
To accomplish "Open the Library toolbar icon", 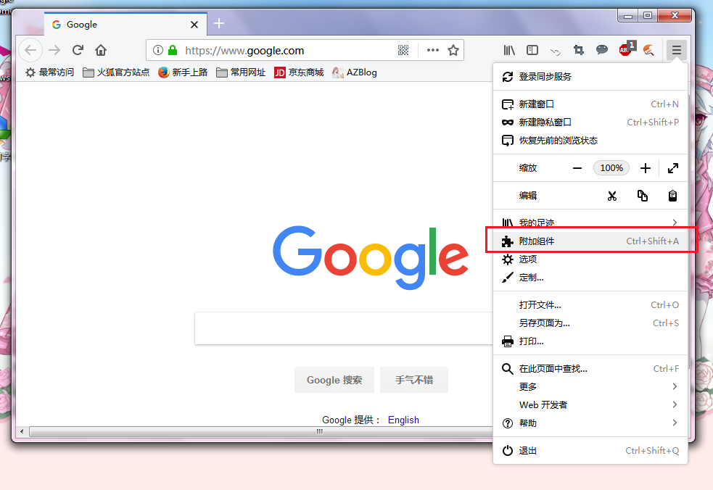I will [x=509, y=50].
